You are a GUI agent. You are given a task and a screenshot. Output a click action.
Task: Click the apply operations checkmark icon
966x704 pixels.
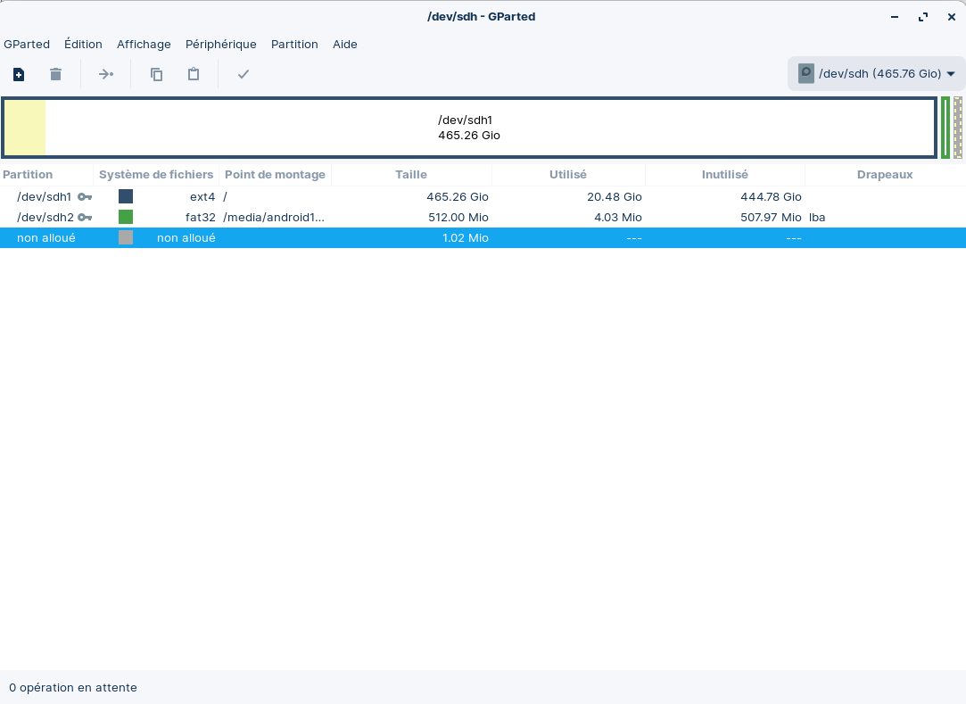[x=243, y=74]
